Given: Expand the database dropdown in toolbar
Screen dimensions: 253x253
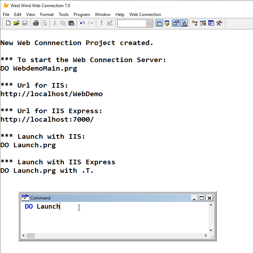Looking at the screenshot, I should point(149,23).
